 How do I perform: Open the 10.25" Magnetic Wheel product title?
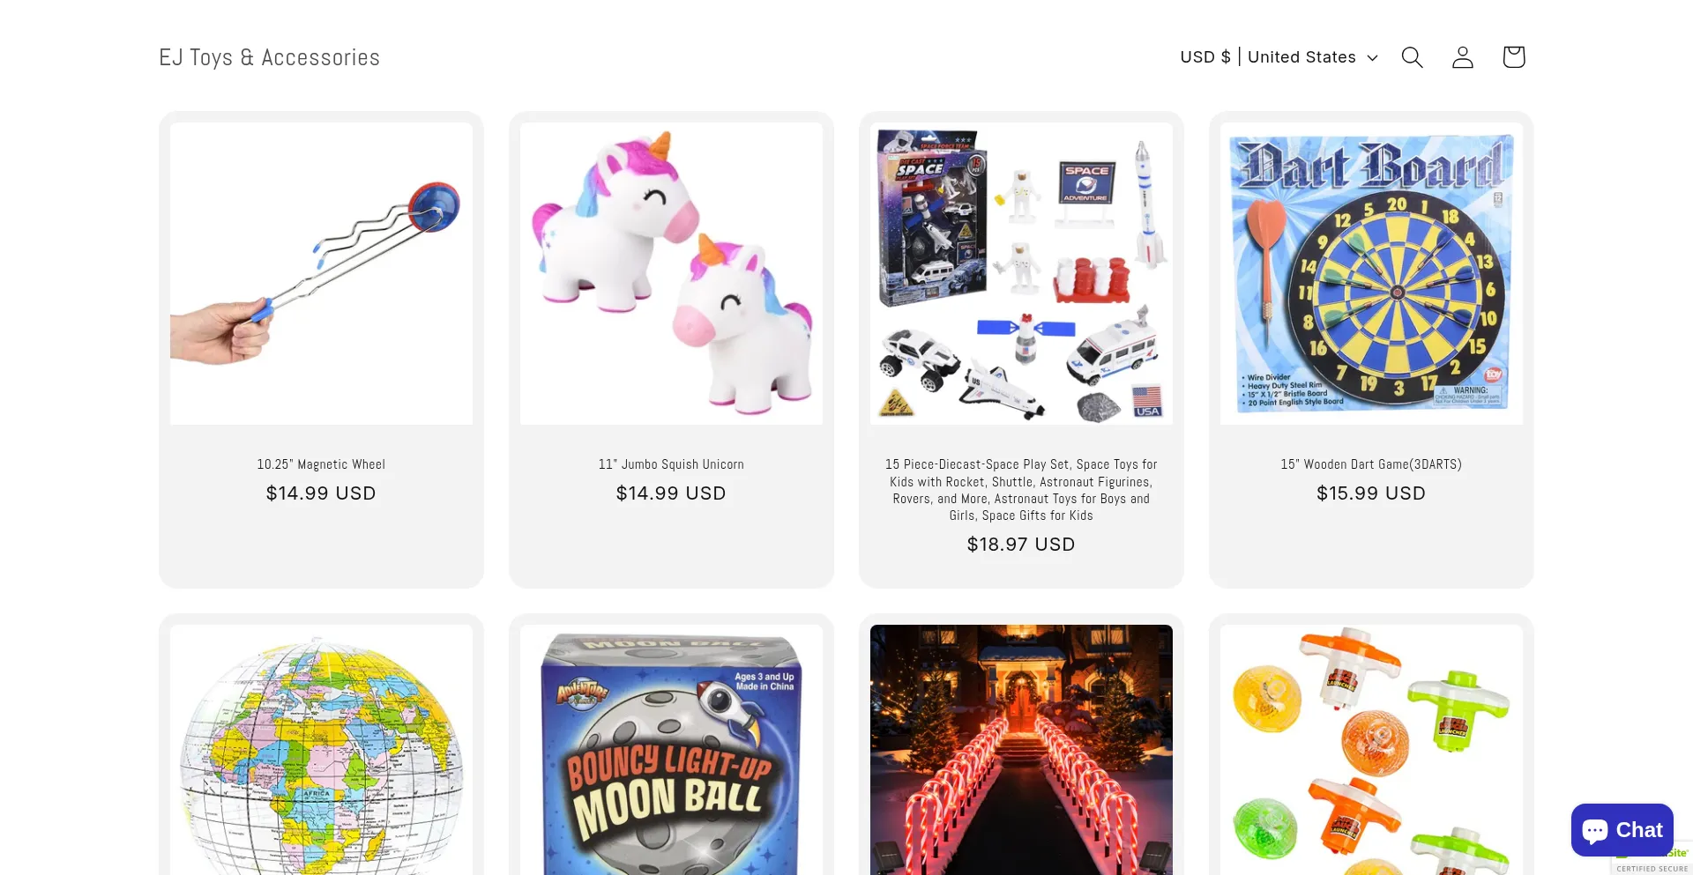coord(321,464)
